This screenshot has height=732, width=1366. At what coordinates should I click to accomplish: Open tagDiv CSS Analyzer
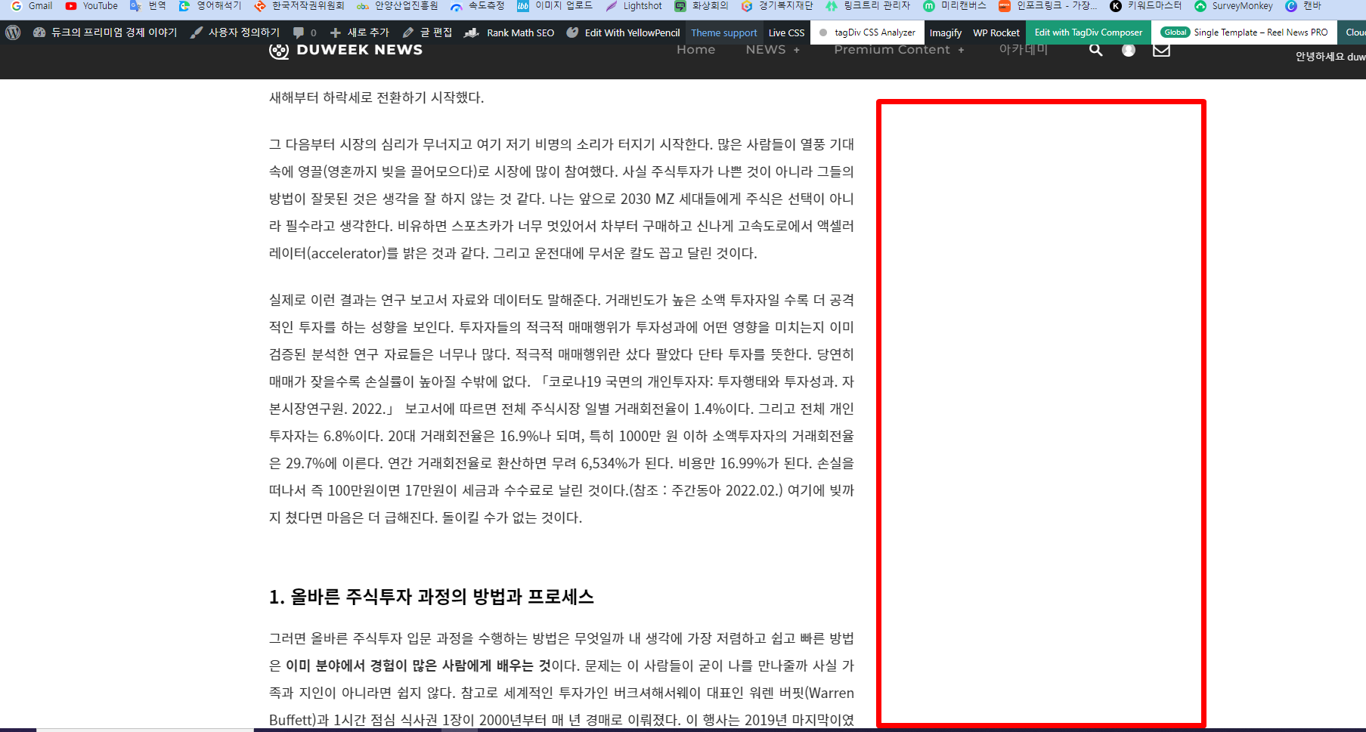point(868,32)
